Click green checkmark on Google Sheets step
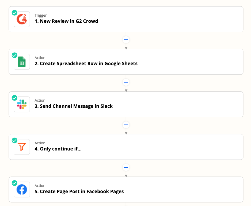 click(x=14, y=55)
